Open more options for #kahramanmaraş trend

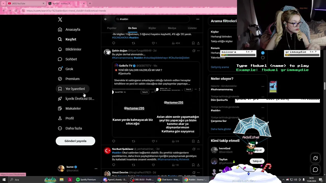(263, 86)
